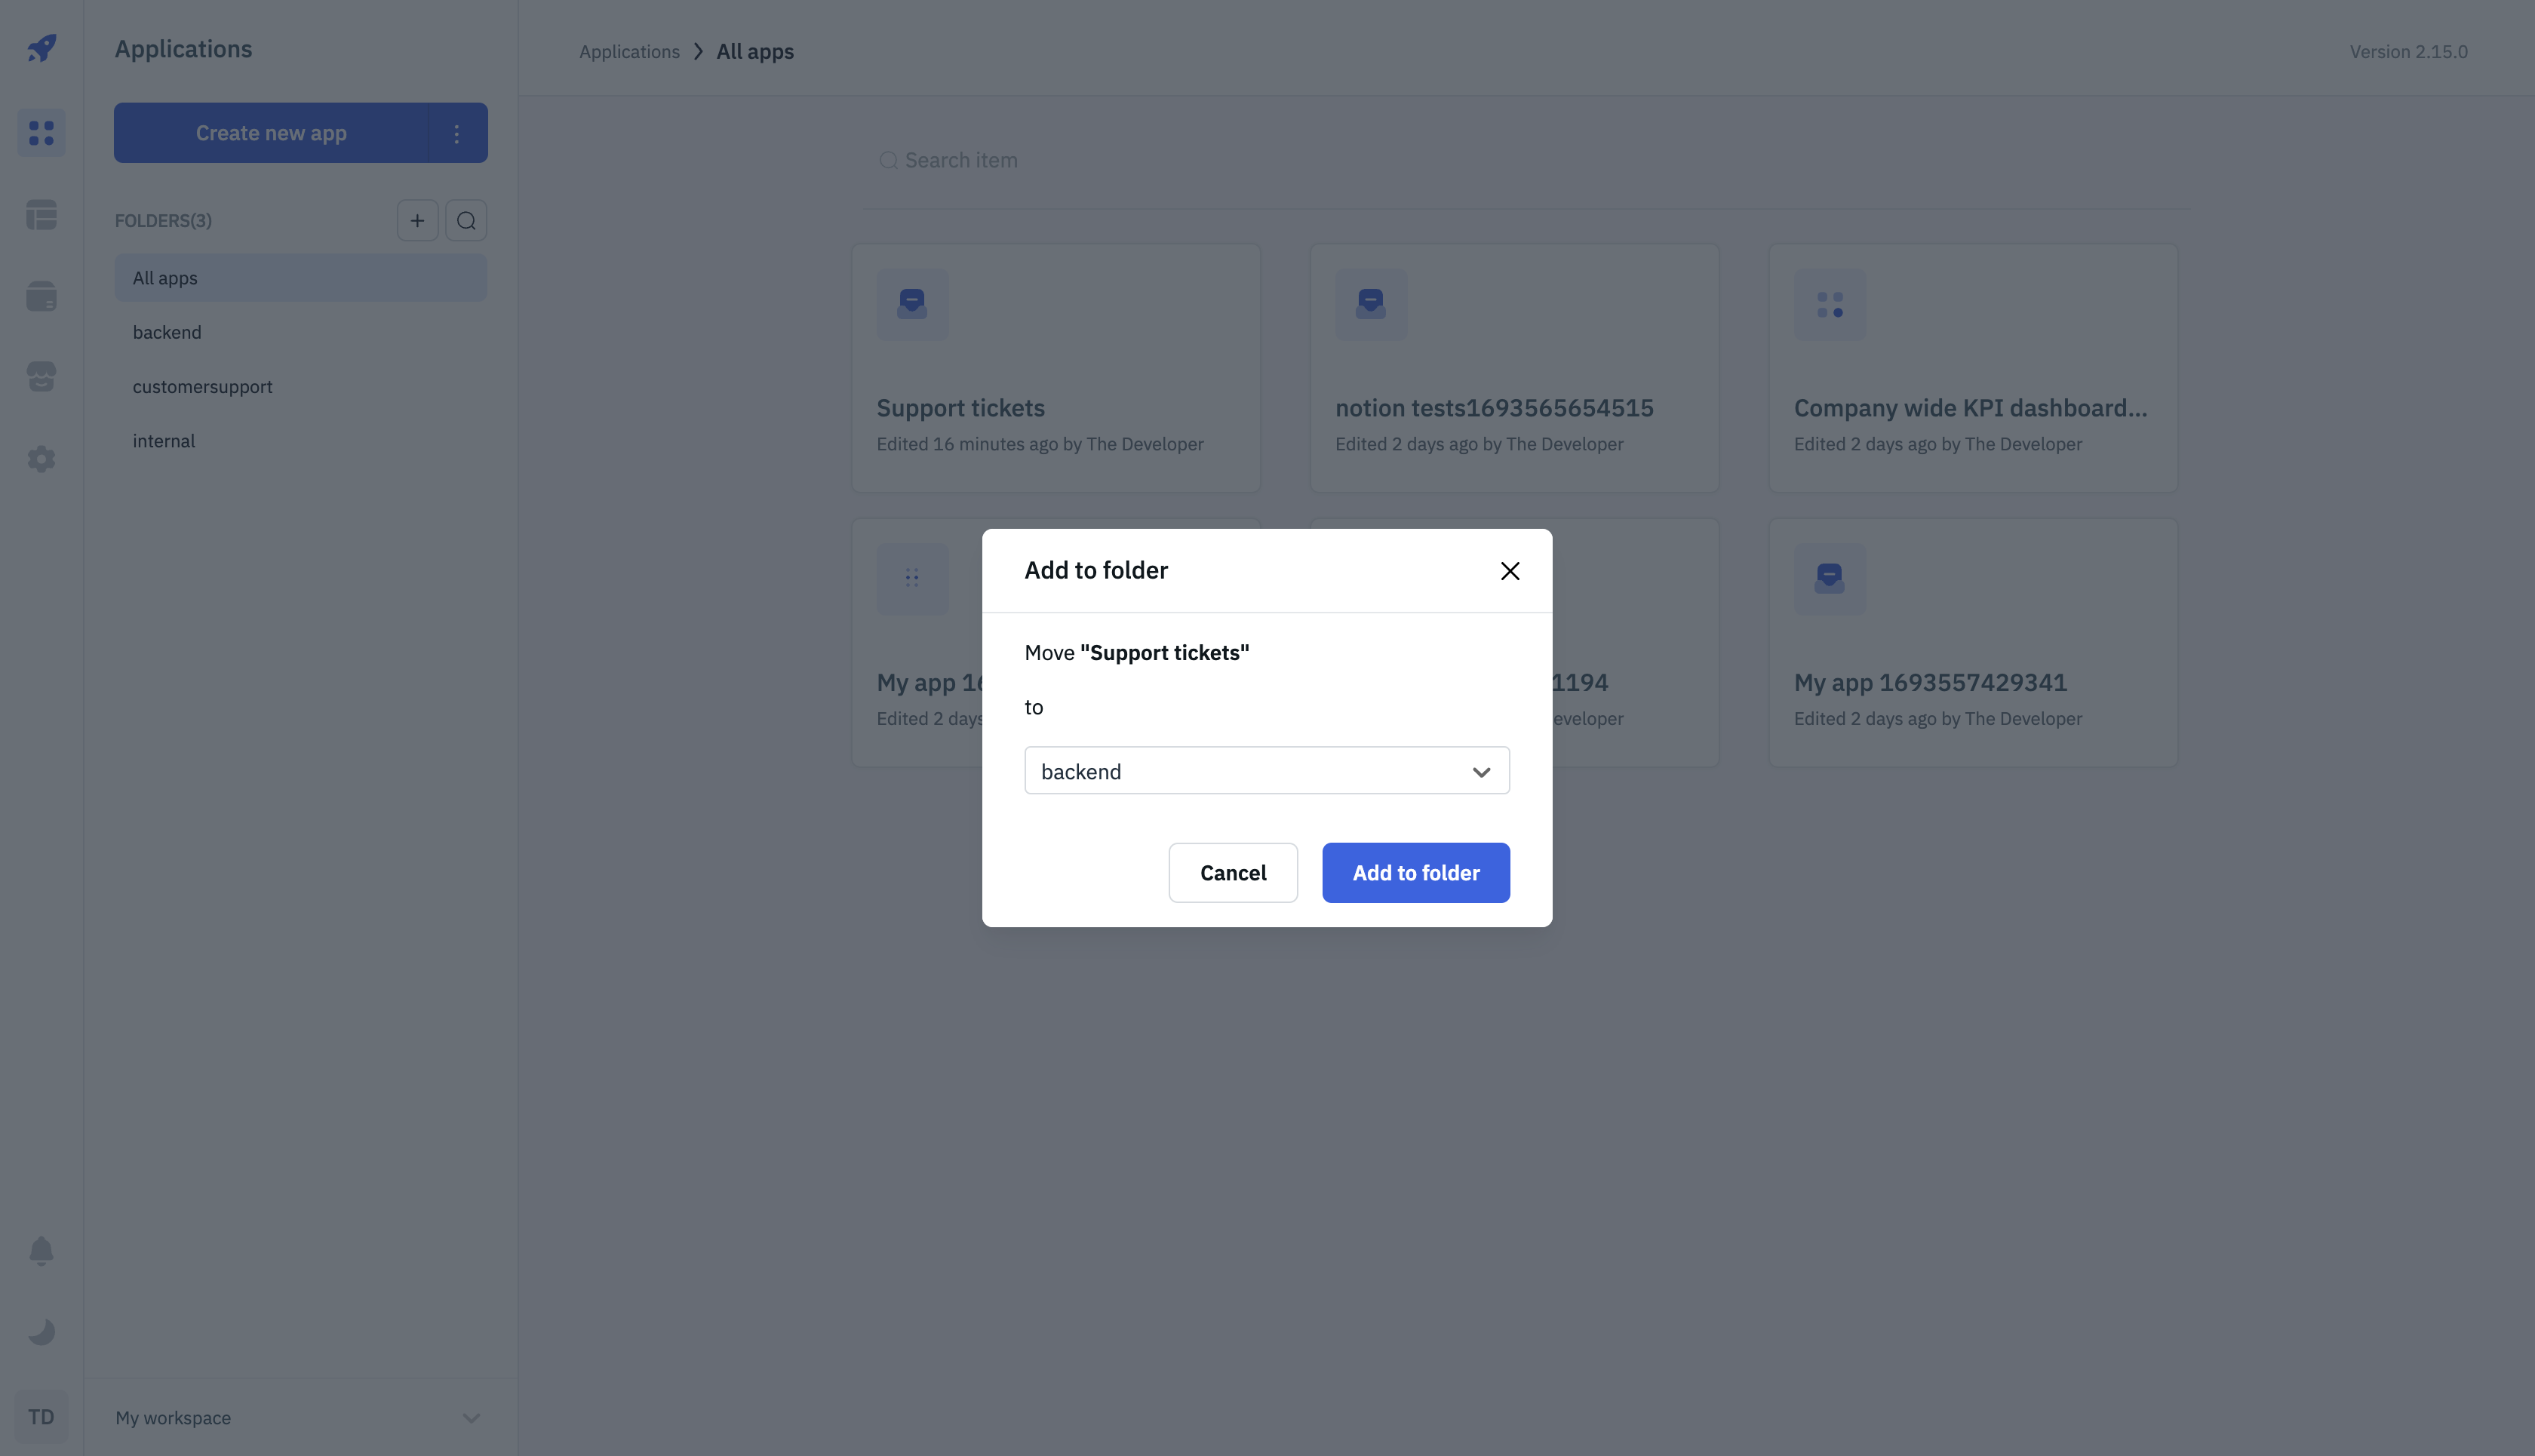Image resolution: width=2535 pixels, height=1456 pixels.
Task: Click the rocket logo icon
Action: pos(41,47)
